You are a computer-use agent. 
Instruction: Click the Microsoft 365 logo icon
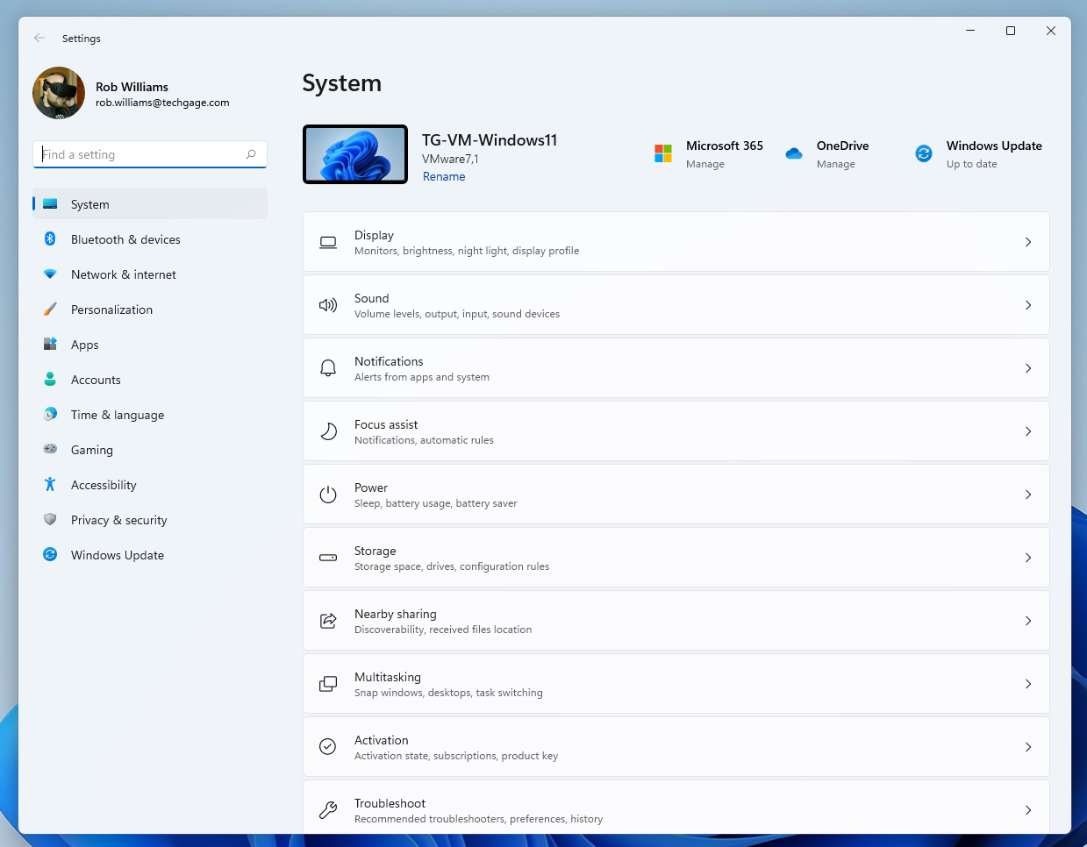663,153
